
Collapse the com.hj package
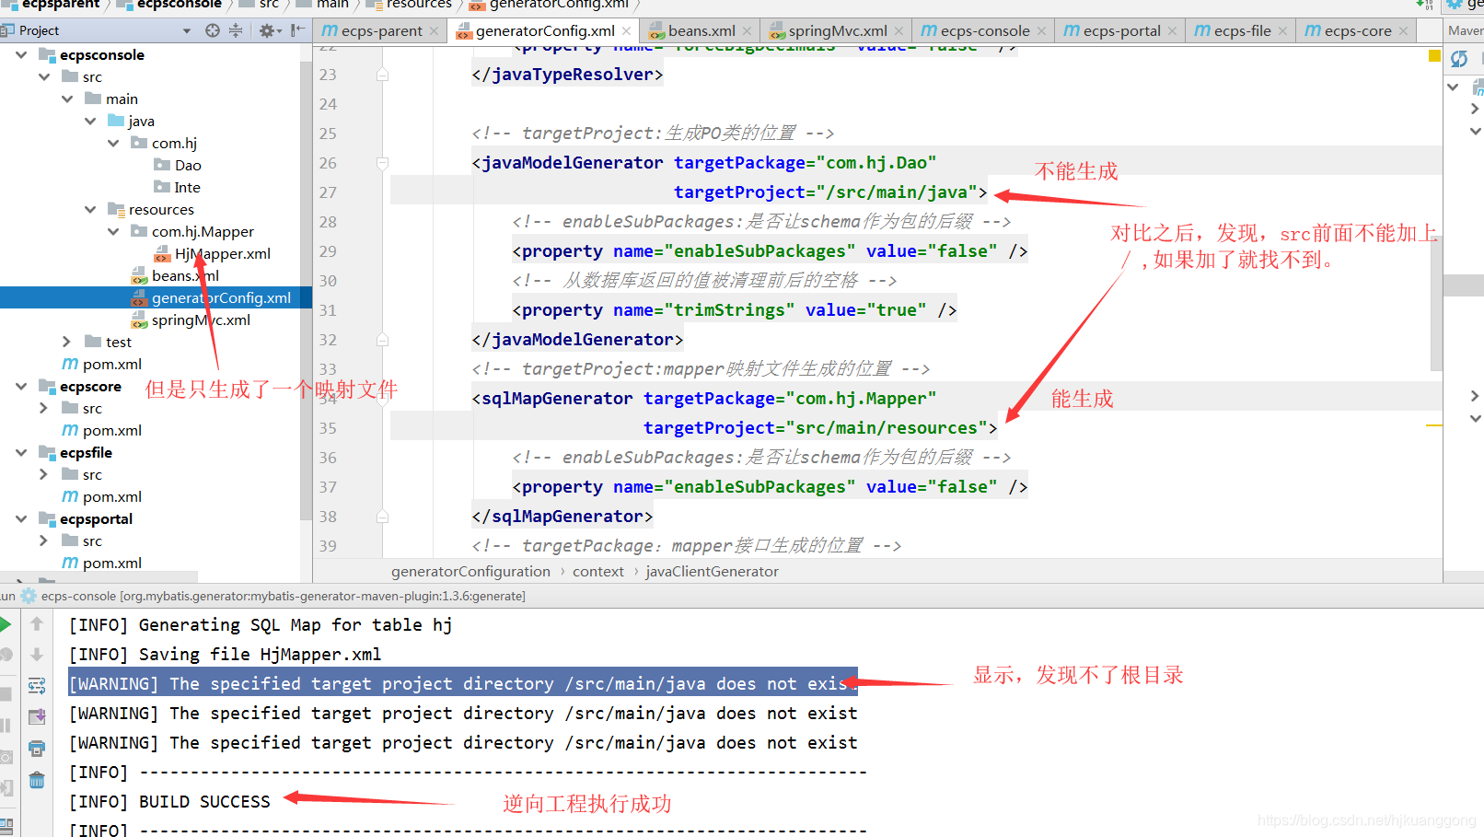pyautogui.click(x=113, y=143)
